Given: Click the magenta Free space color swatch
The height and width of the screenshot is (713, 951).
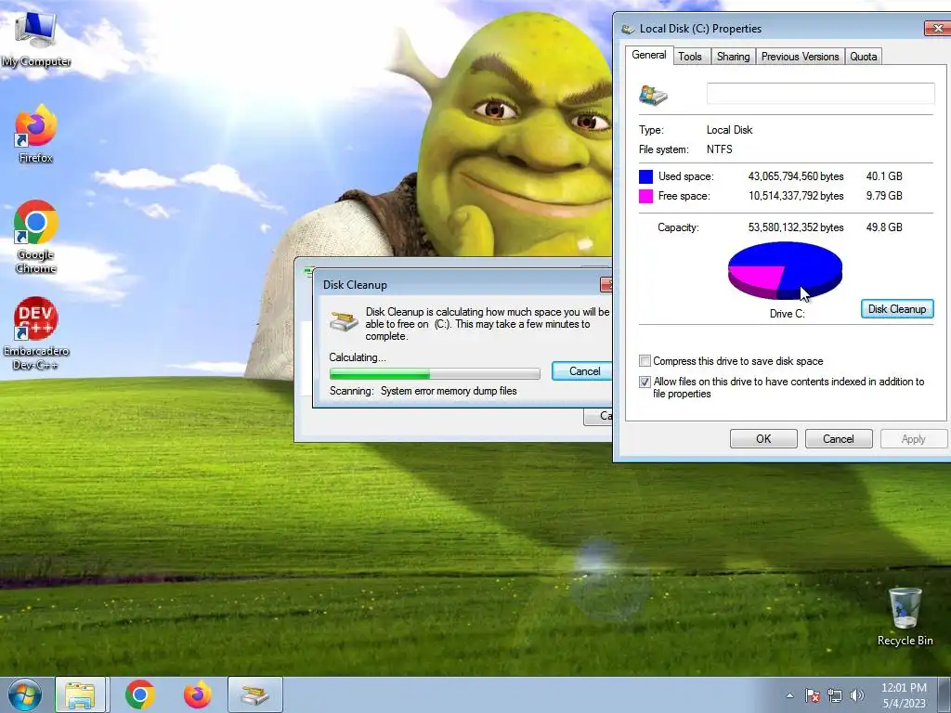Looking at the screenshot, I should coord(646,196).
